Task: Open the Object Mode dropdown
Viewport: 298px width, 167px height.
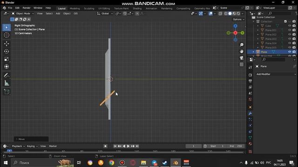Action: pos(23,13)
